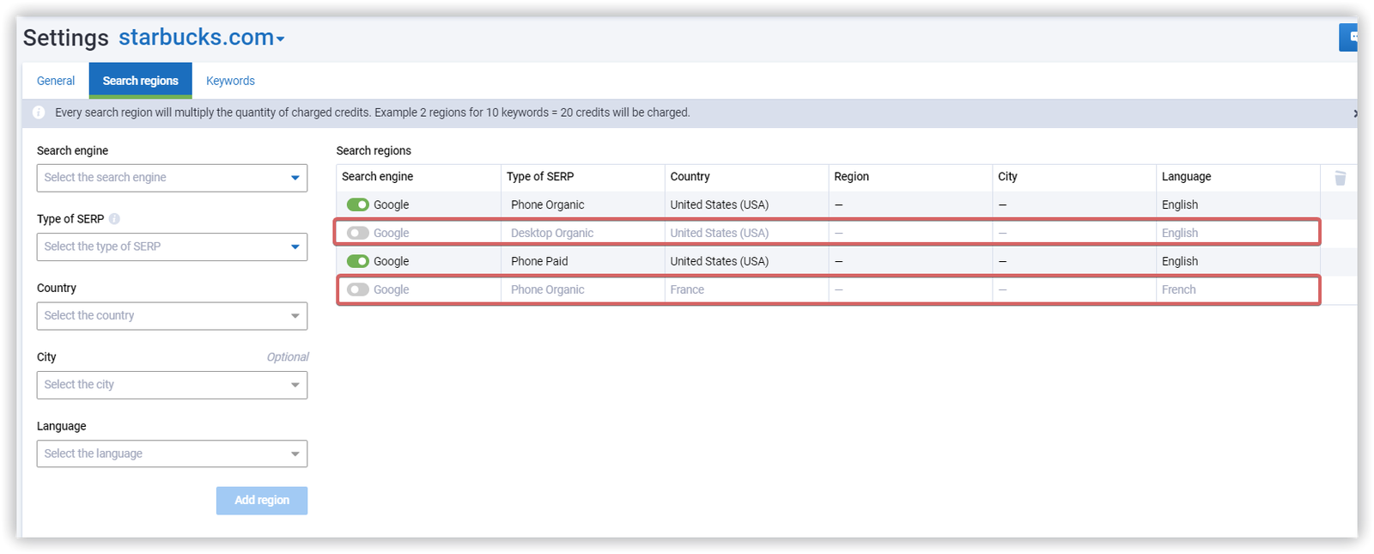The height and width of the screenshot is (554, 1374).
Task: Enable the Google Phone Organic France toggle
Action: click(358, 289)
